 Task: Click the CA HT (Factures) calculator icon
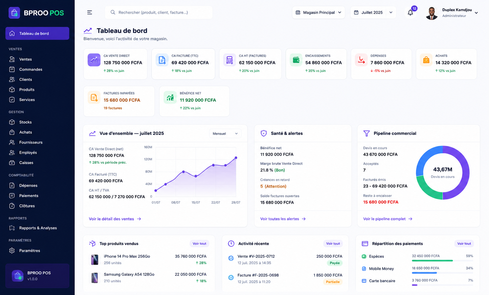[x=230, y=60]
